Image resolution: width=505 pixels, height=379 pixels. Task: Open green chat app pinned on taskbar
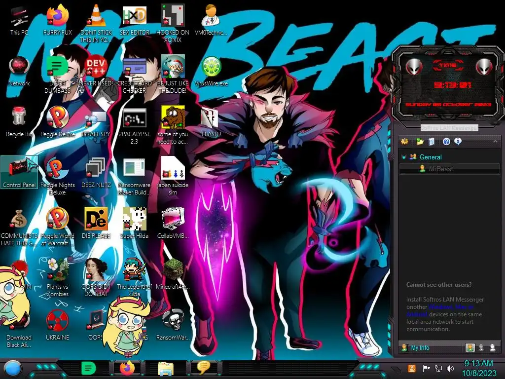pyautogui.click(x=88, y=368)
